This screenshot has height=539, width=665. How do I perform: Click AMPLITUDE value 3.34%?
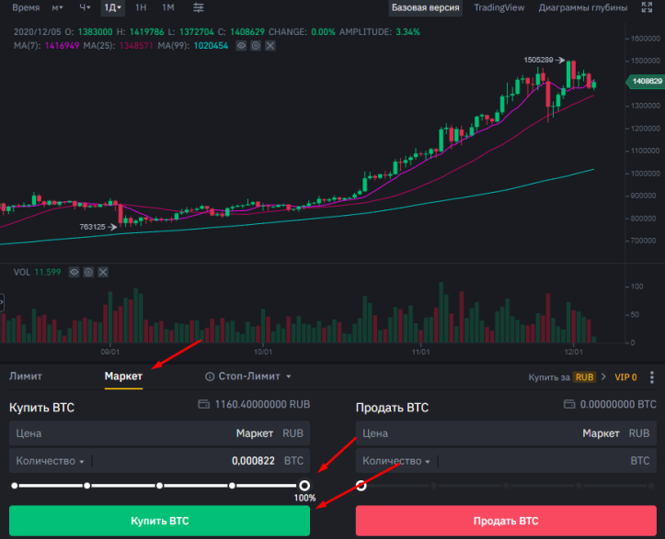coord(407,32)
